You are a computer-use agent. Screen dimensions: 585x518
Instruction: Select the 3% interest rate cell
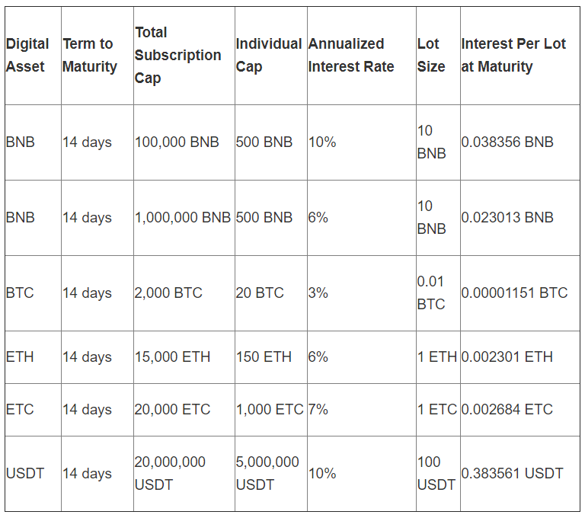[x=318, y=293]
